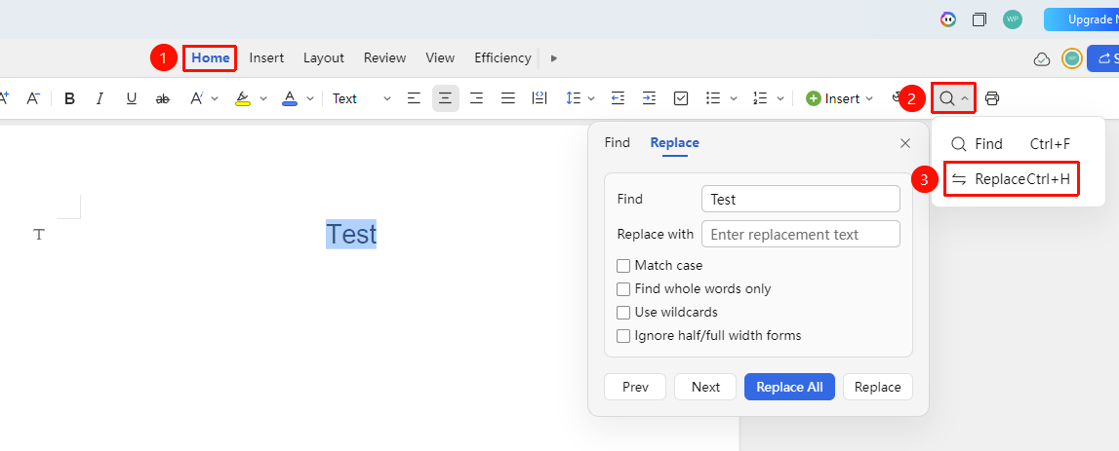
Task: Expand the highlight color dropdown arrow
Action: pyautogui.click(x=263, y=99)
